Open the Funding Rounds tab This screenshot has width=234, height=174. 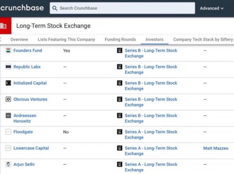pyautogui.click(x=120, y=39)
